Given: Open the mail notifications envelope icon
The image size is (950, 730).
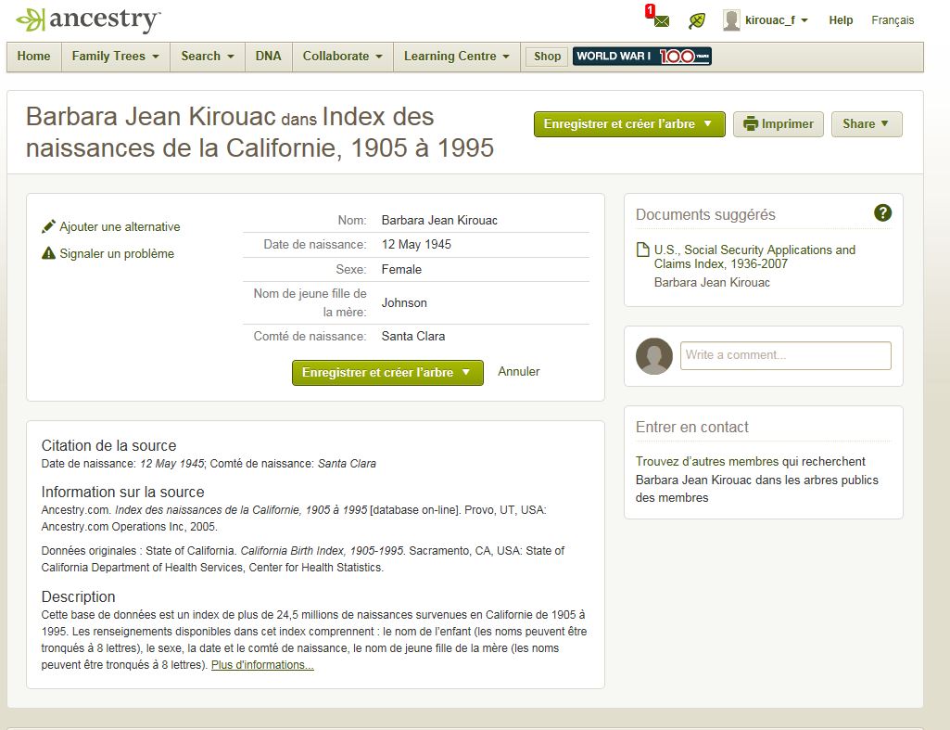Looking at the screenshot, I should tap(662, 21).
